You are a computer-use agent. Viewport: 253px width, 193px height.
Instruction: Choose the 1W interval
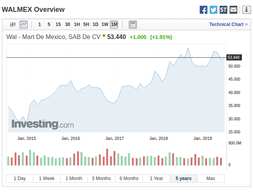(105, 24)
